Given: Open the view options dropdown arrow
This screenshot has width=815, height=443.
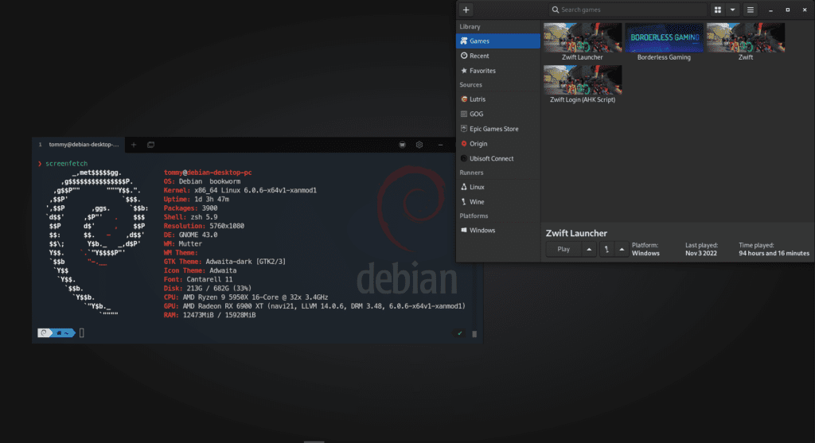Looking at the screenshot, I should tap(732, 10).
